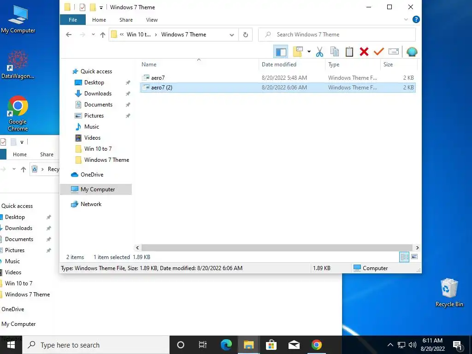Open Task View on taskbar

(x=203, y=345)
